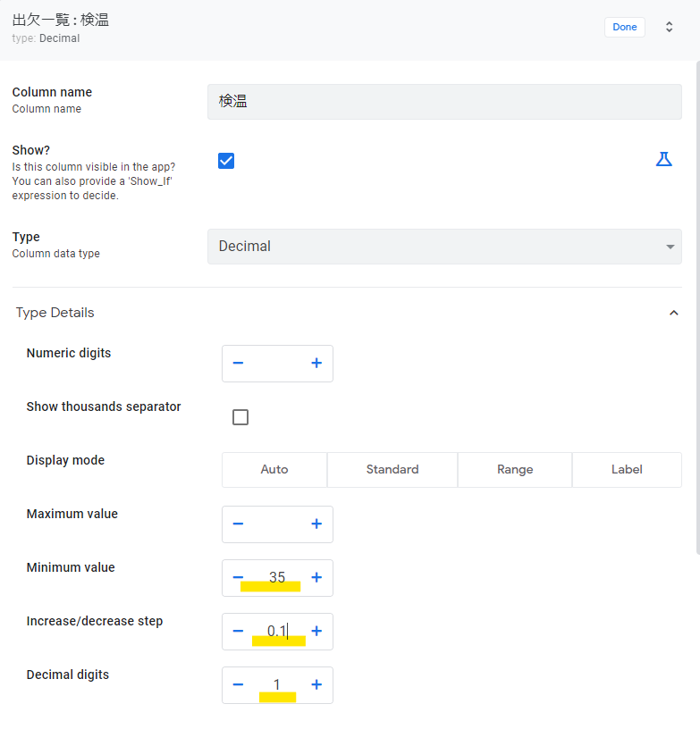Open the Show_If expression flask icon
This screenshot has width=700, height=746.
(x=664, y=159)
